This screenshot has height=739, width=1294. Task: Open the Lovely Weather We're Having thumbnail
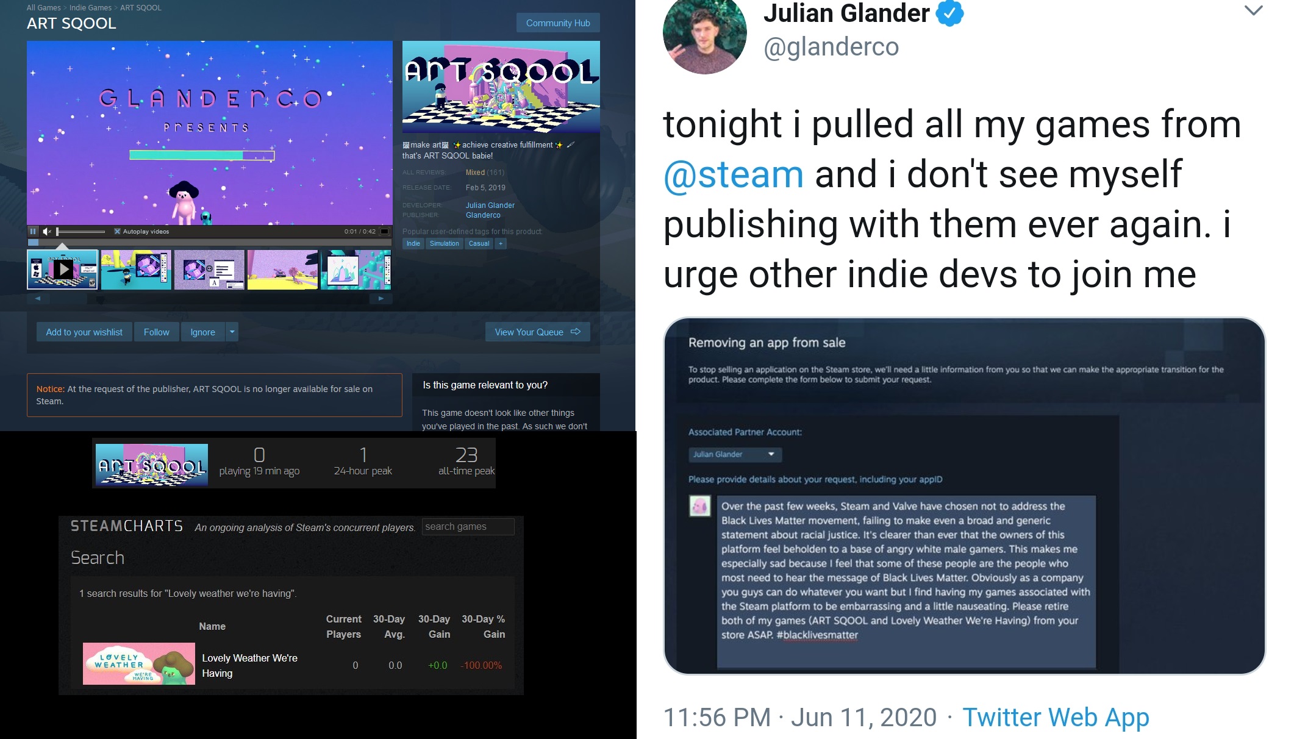click(x=139, y=663)
